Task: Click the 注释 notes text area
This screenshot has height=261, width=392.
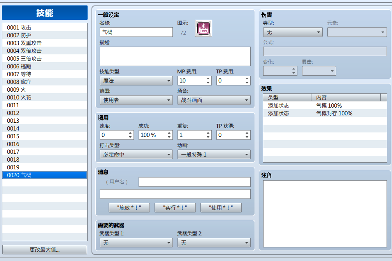Action: (325, 214)
